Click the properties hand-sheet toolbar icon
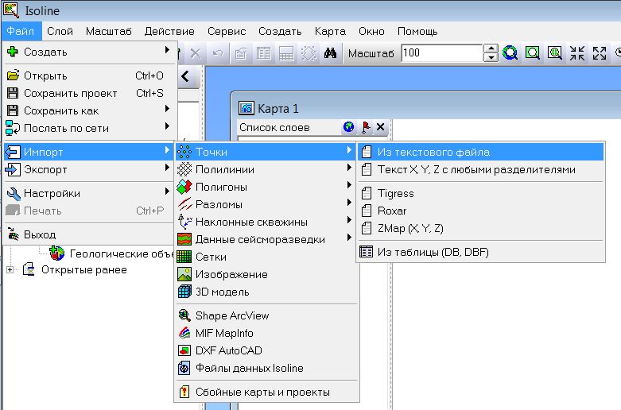The image size is (621, 410). pos(241,53)
